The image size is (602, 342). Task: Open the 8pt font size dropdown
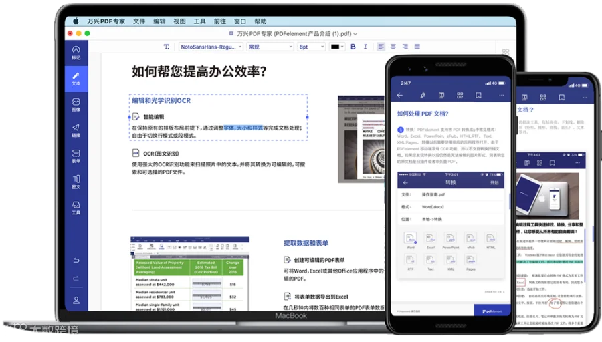[311, 47]
